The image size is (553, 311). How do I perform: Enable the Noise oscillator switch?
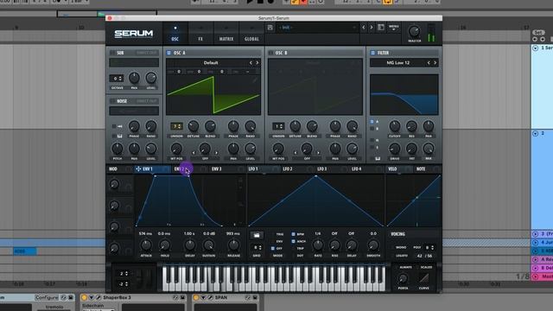point(112,101)
